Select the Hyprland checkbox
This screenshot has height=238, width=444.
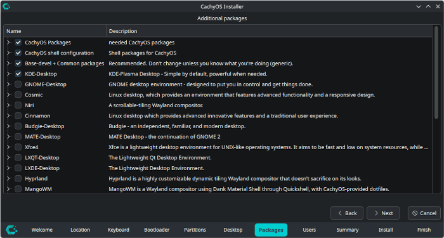pyautogui.click(x=18, y=178)
